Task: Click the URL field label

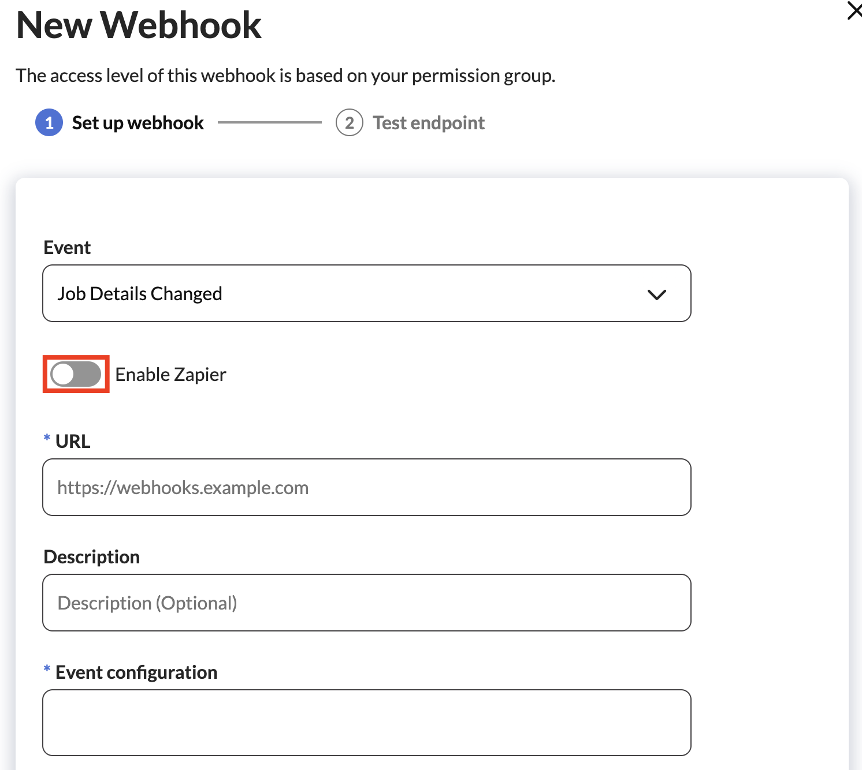Action: point(73,442)
